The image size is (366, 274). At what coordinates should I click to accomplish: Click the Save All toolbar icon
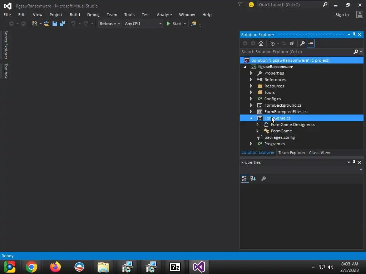(63, 24)
